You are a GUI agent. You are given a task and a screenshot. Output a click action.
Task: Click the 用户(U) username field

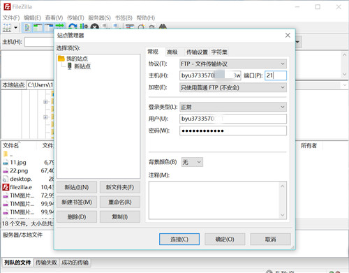(233, 119)
